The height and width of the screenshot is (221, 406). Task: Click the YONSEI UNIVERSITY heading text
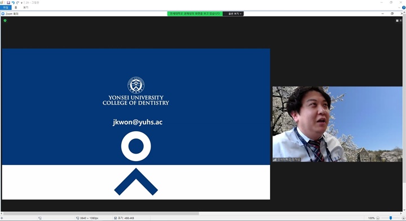pyautogui.click(x=136, y=98)
